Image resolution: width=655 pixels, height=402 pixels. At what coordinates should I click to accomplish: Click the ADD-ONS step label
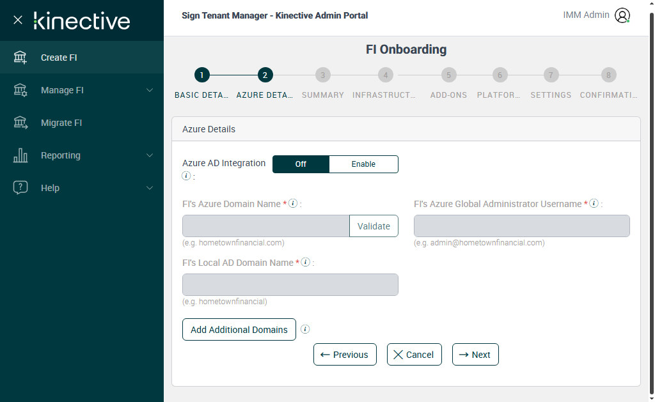(448, 95)
